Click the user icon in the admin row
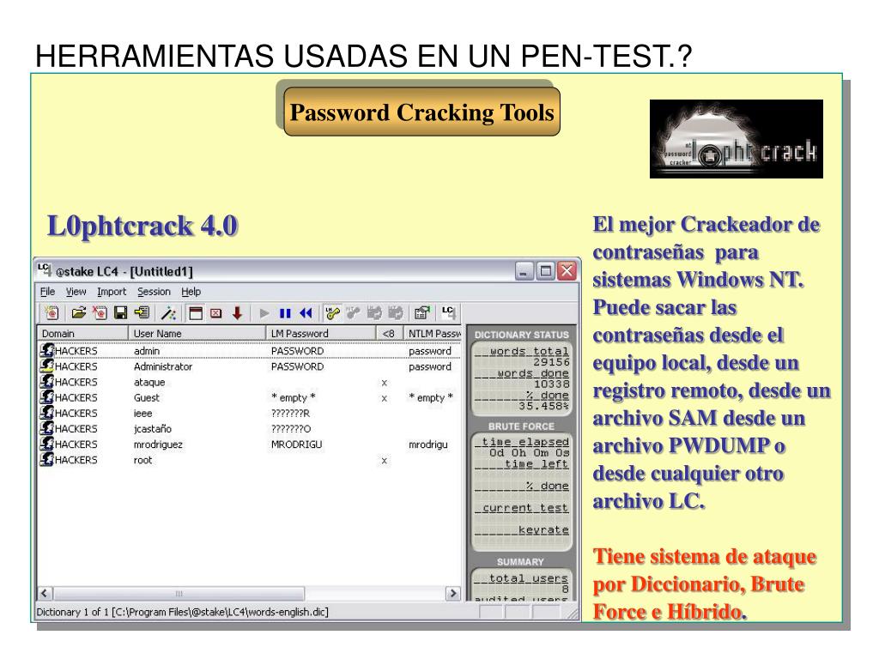This screenshot has width=879, height=659. [x=47, y=350]
